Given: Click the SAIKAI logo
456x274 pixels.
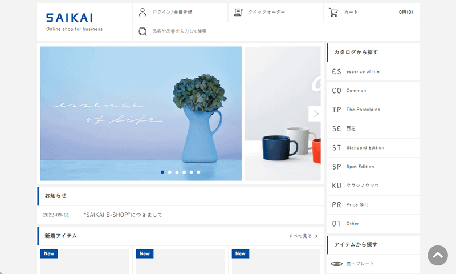Looking at the screenshot, I should 70,18.
